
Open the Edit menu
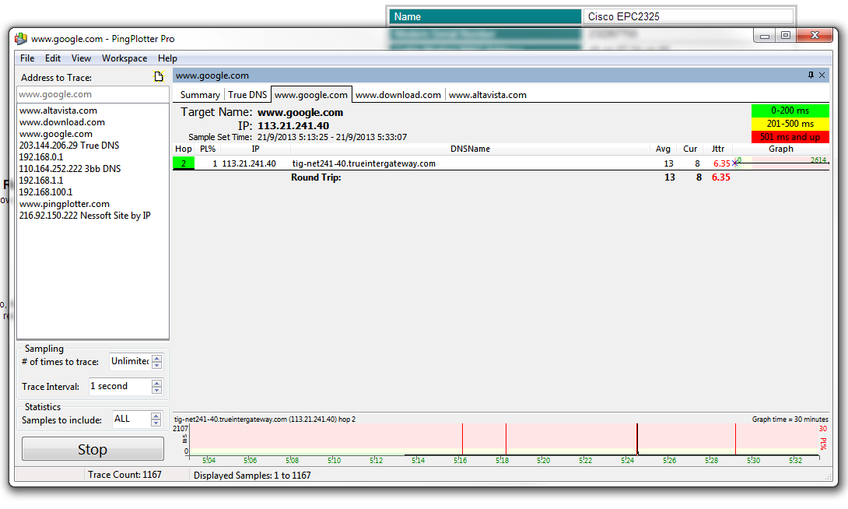click(x=52, y=58)
